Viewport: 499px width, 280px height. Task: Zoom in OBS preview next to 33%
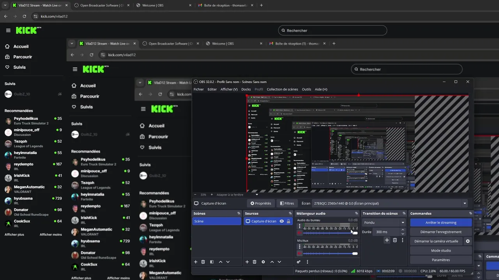tap(212, 194)
